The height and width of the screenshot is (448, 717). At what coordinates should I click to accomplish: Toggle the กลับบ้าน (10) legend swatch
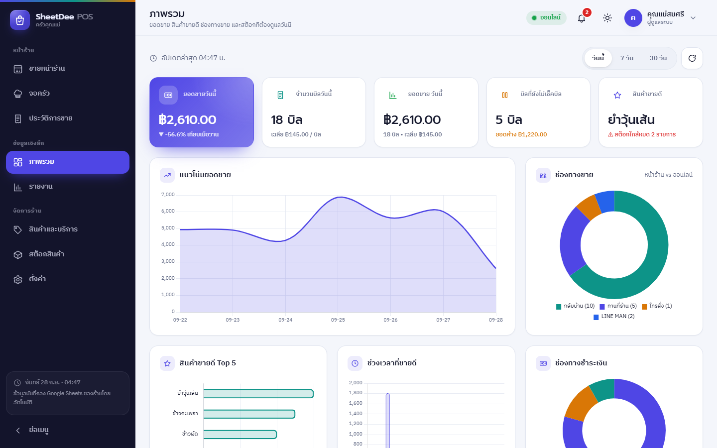[x=559, y=307]
